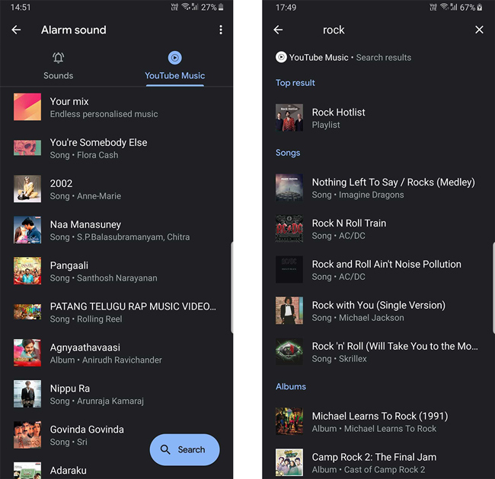The width and height of the screenshot is (495, 479).
Task: Open the Rock Hotlist playlist
Action: (378, 118)
